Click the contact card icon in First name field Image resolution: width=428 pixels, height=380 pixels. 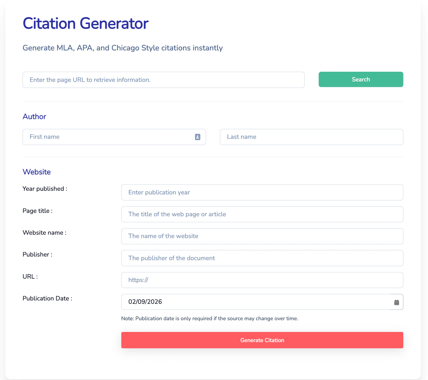pos(198,137)
